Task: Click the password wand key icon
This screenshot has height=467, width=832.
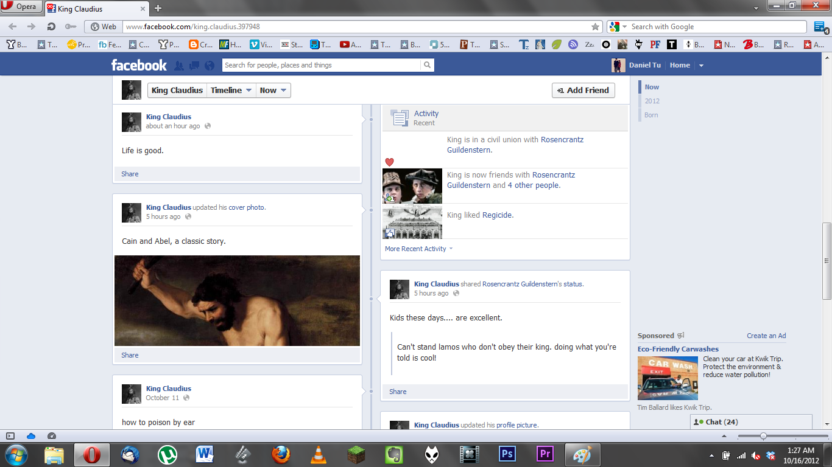Action: click(71, 27)
